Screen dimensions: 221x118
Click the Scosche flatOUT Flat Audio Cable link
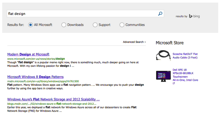pos(185,56)
